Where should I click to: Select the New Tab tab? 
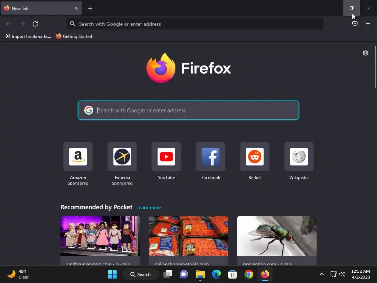point(41,8)
